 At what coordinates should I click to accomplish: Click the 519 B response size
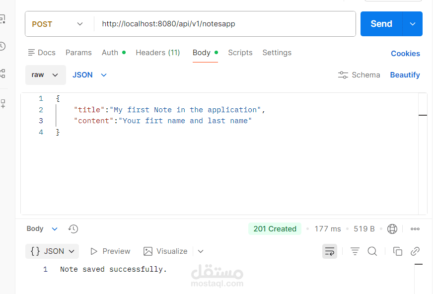[364, 229]
